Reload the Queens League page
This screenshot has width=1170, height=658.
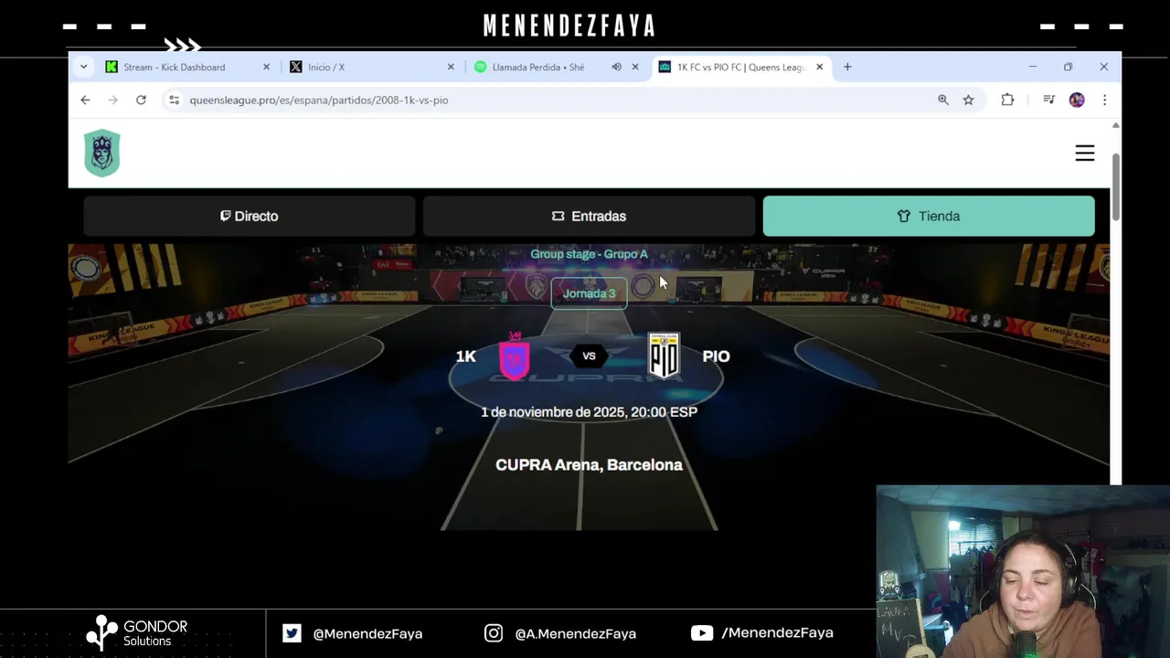[x=141, y=100]
